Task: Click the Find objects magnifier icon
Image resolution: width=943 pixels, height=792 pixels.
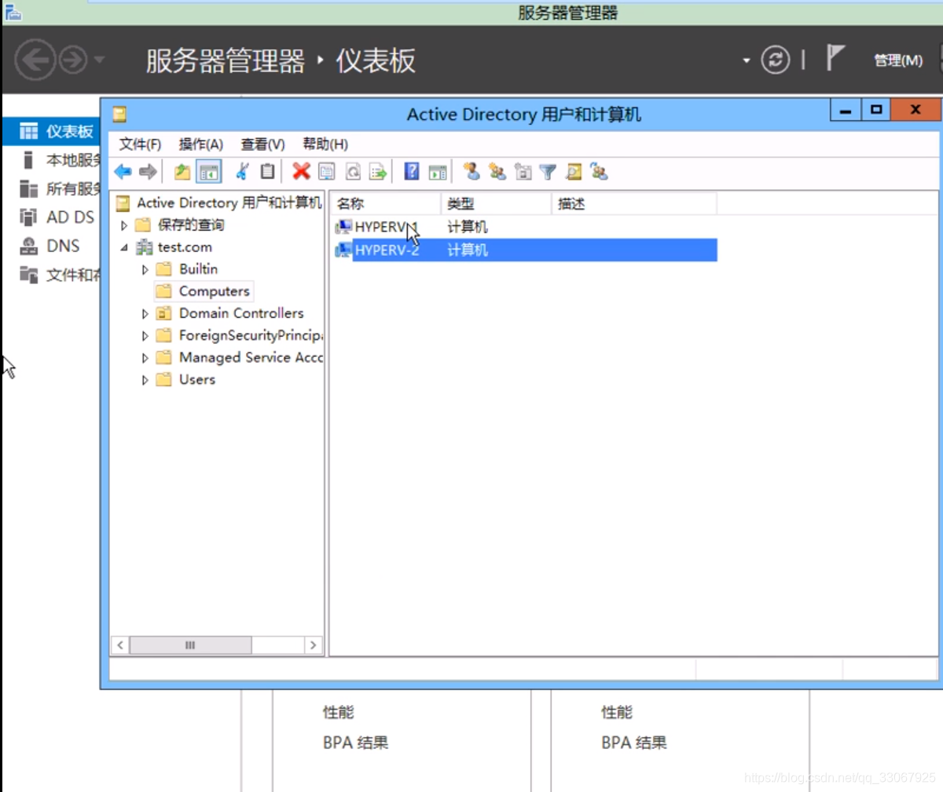Action: (574, 172)
